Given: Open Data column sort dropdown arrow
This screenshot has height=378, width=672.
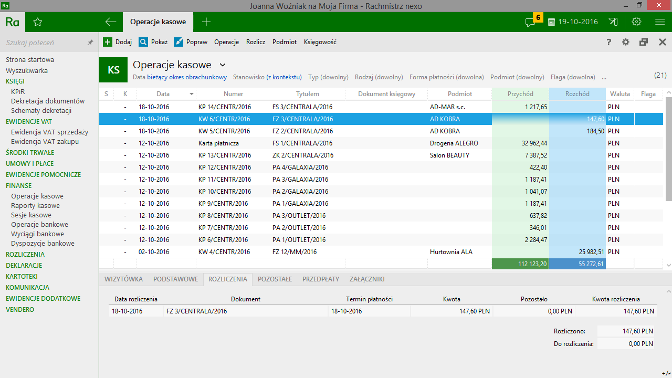Looking at the screenshot, I should tap(192, 94).
